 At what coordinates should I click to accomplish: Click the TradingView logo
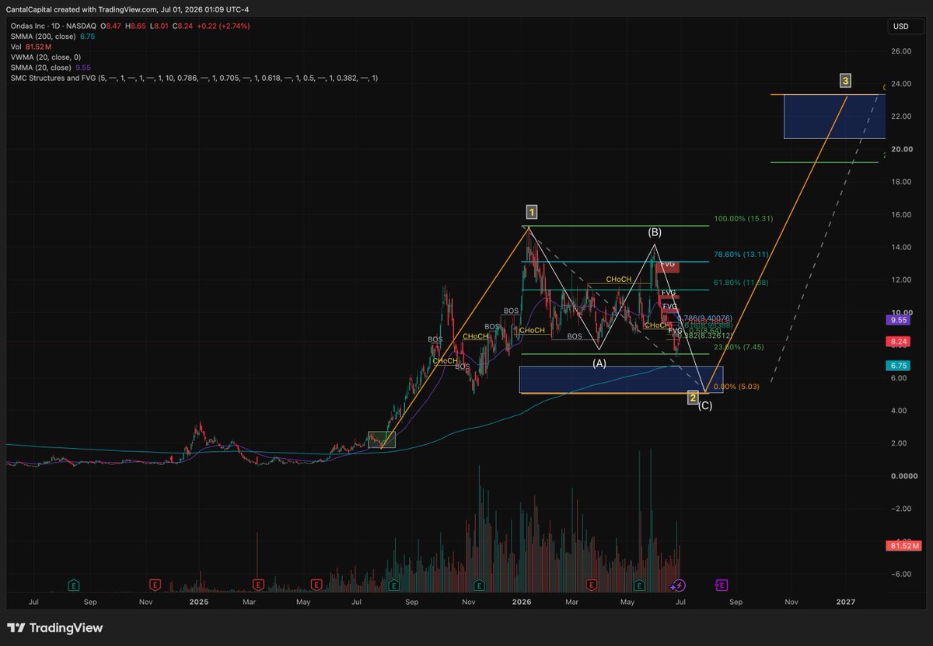[x=54, y=628]
